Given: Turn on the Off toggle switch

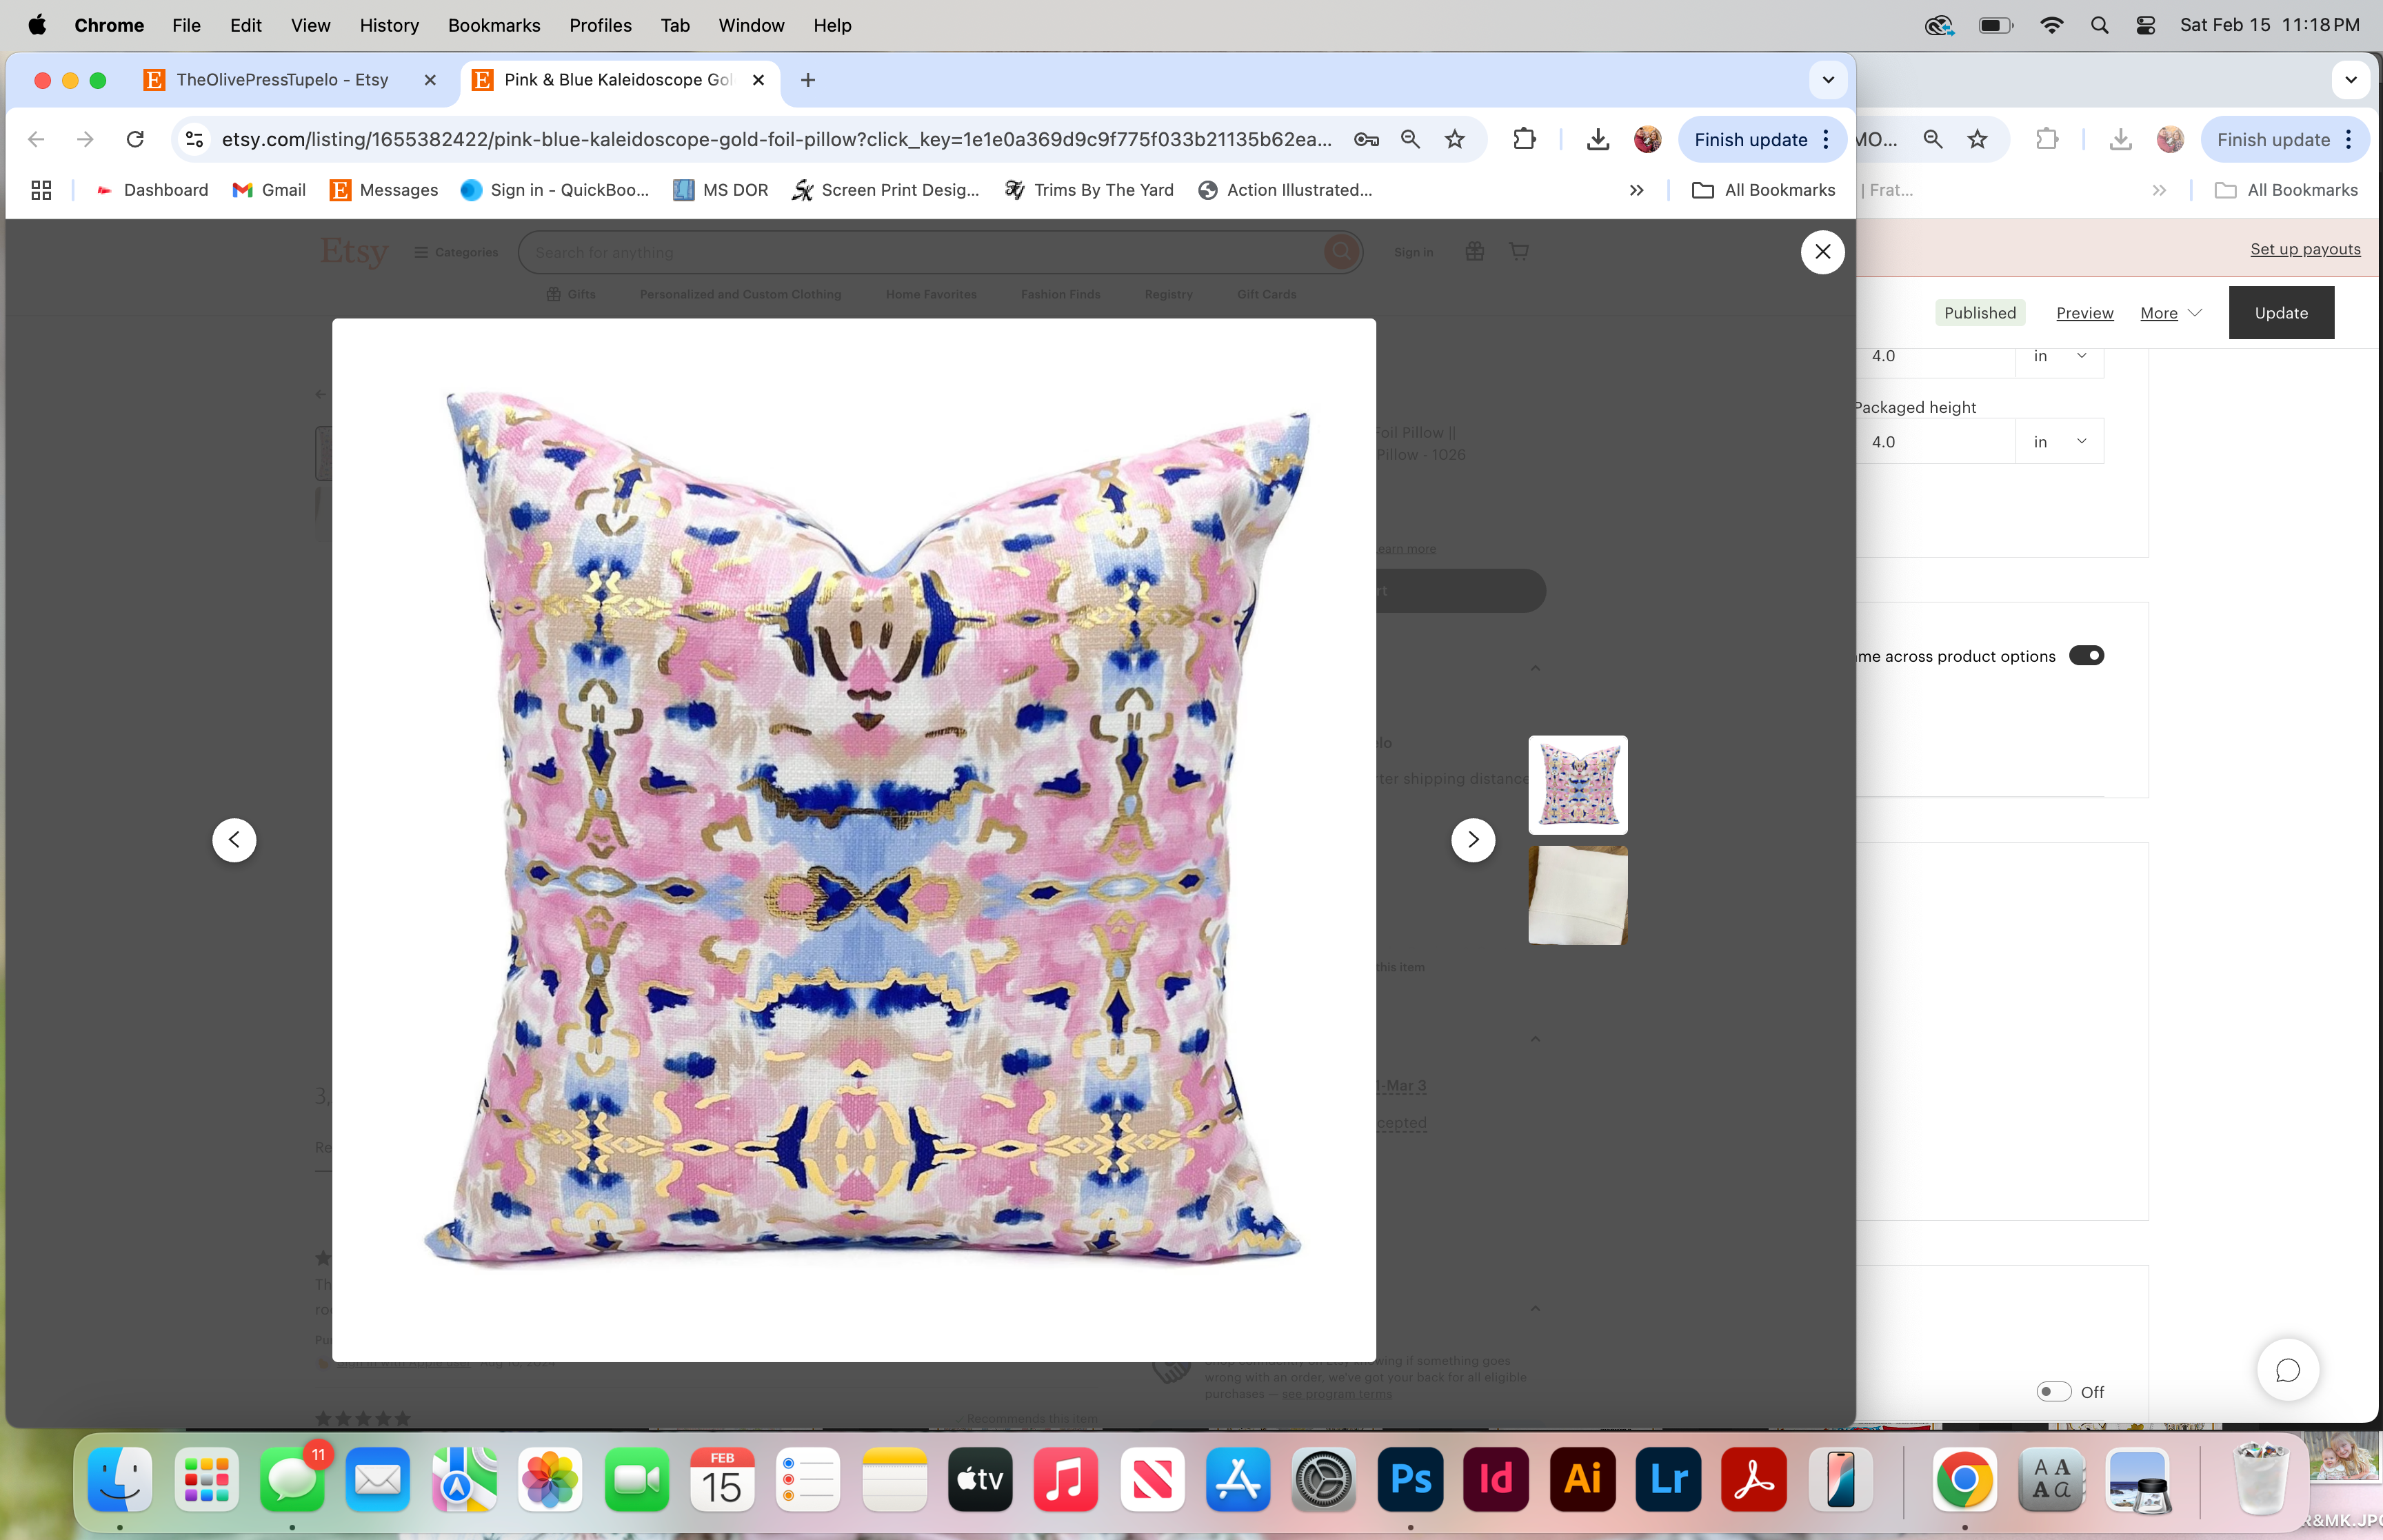Looking at the screenshot, I should 2053,1391.
